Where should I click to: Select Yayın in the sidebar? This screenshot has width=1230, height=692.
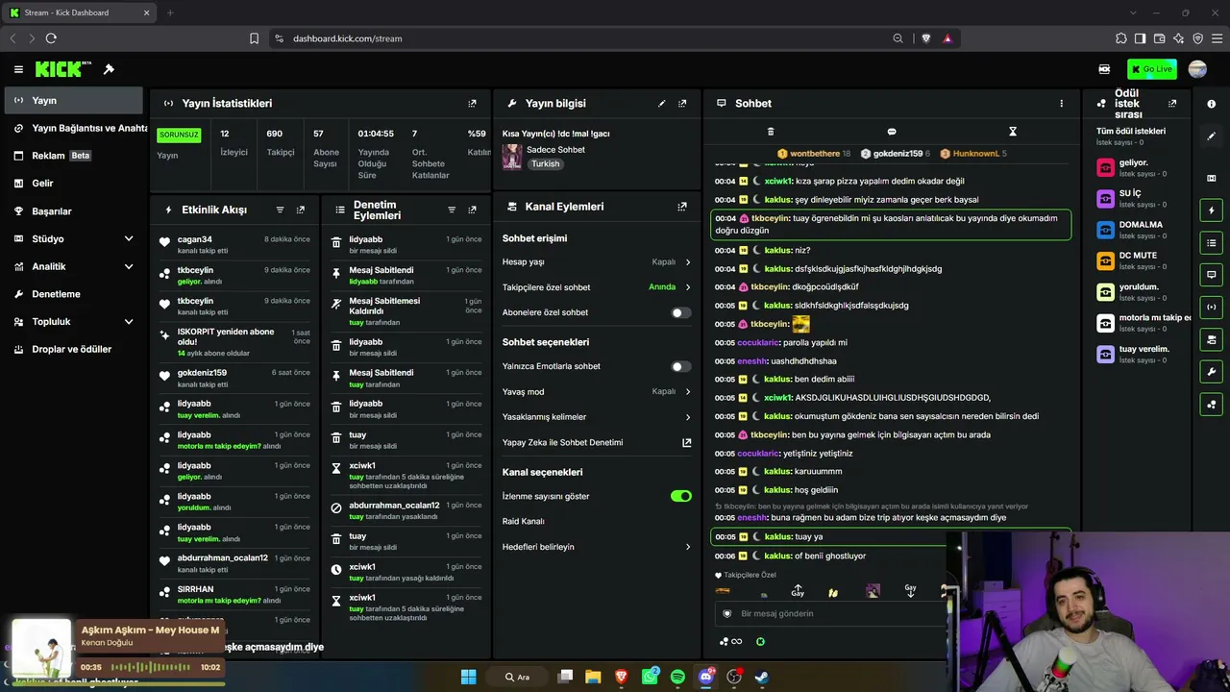point(72,100)
